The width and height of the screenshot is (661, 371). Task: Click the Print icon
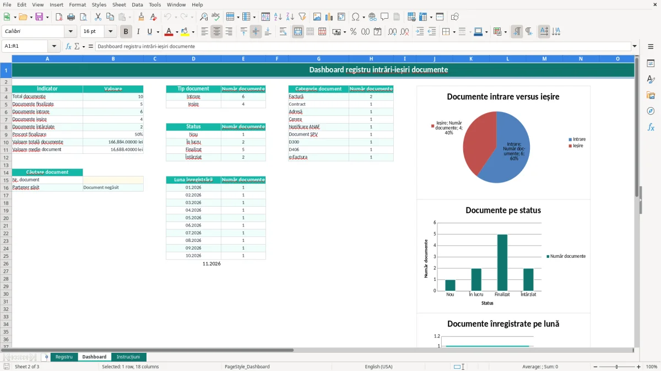point(71,17)
